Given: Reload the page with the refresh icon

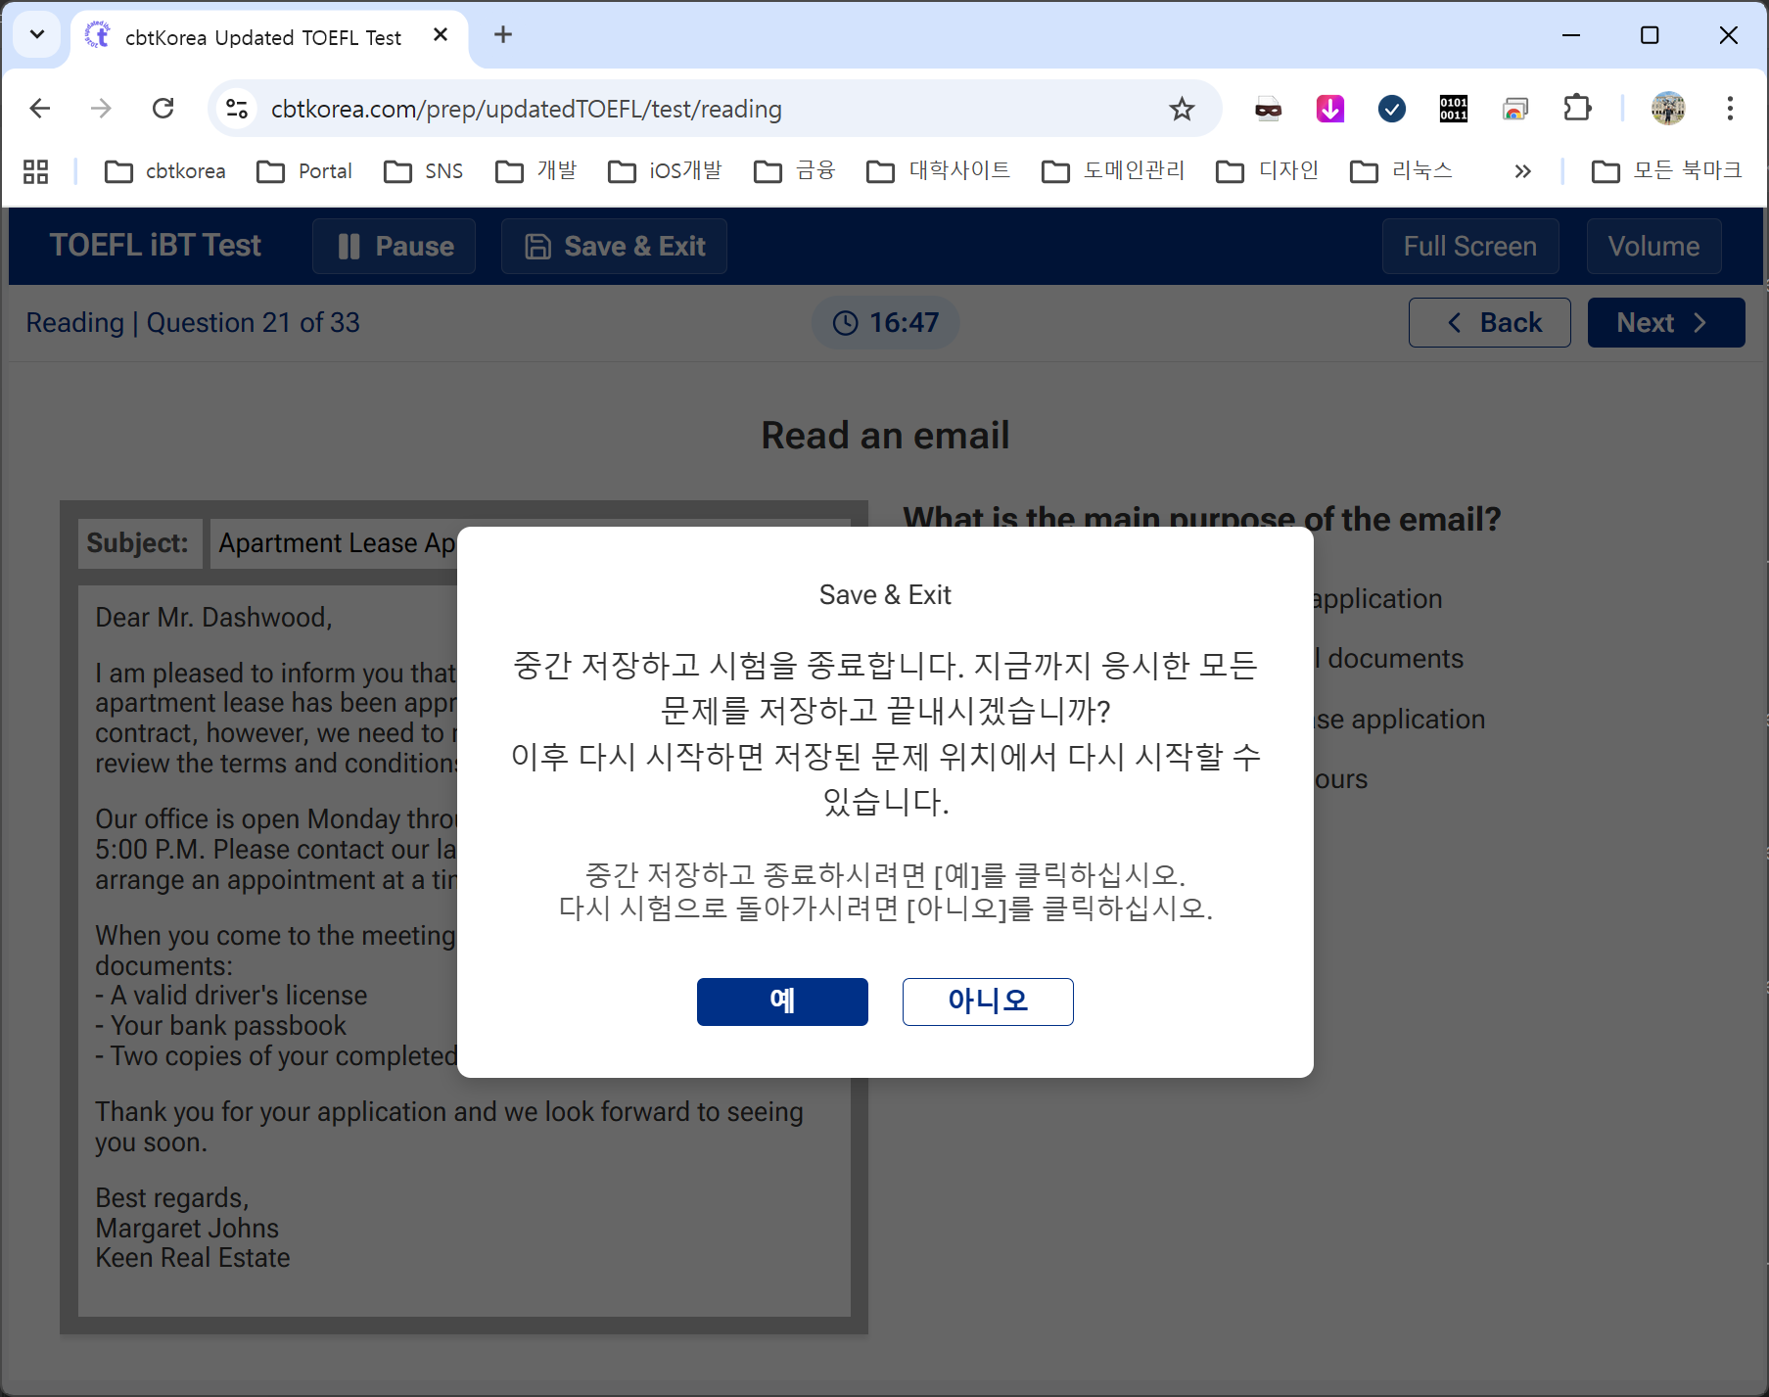Looking at the screenshot, I should click(x=163, y=109).
